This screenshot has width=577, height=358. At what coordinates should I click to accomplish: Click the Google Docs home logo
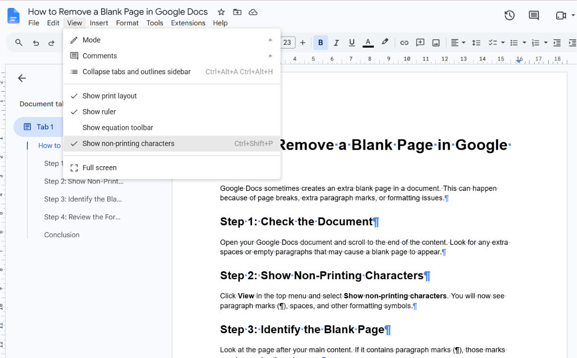coord(13,16)
